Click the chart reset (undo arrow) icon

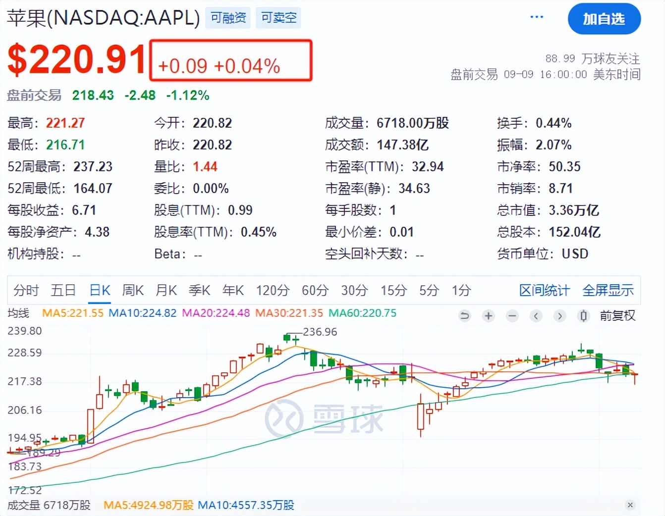[x=464, y=315]
